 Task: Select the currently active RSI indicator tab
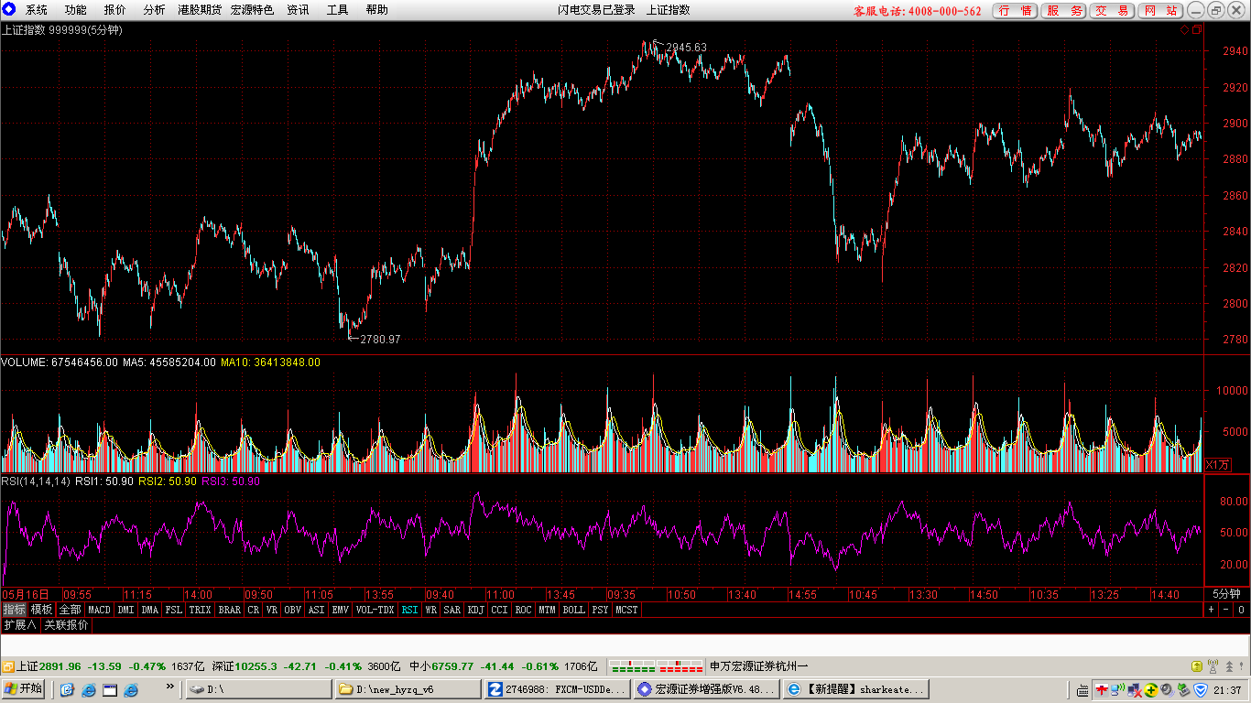(409, 610)
